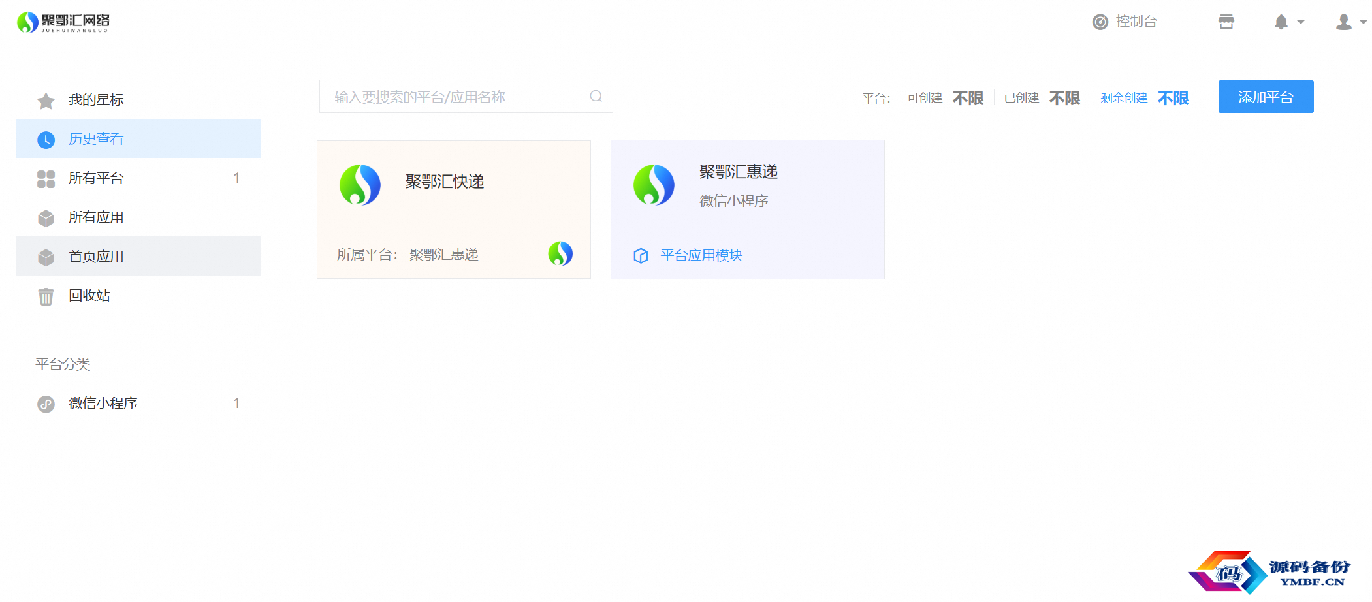This screenshot has height=602, width=1372.
Task: Click the 平台分类 section heading
Action: [x=63, y=364]
